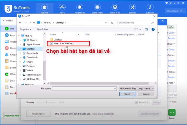Open Apps store icon in top toolbar
The width and height of the screenshot is (187, 125).
(x=62, y=8)
